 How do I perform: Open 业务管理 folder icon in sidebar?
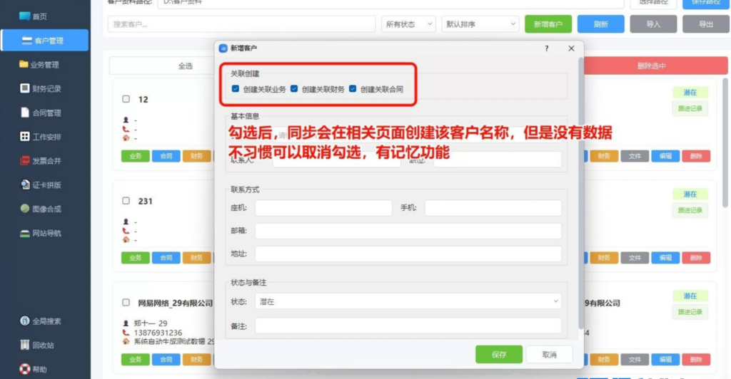click(x=24, y=64)
